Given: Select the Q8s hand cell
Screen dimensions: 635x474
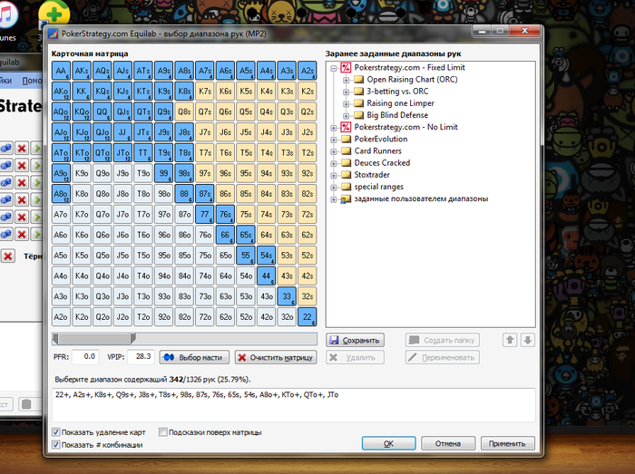Looking at the screenshot, I should tap(184, 111).
